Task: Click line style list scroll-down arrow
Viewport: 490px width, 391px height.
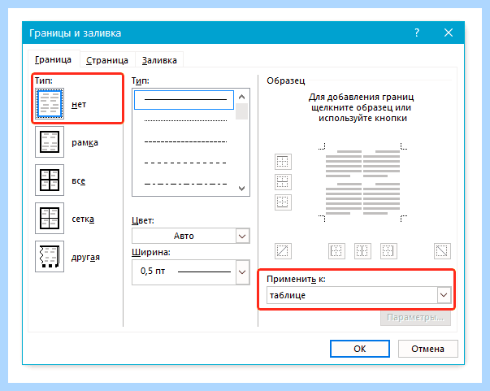Action: (x=241, y=188)
